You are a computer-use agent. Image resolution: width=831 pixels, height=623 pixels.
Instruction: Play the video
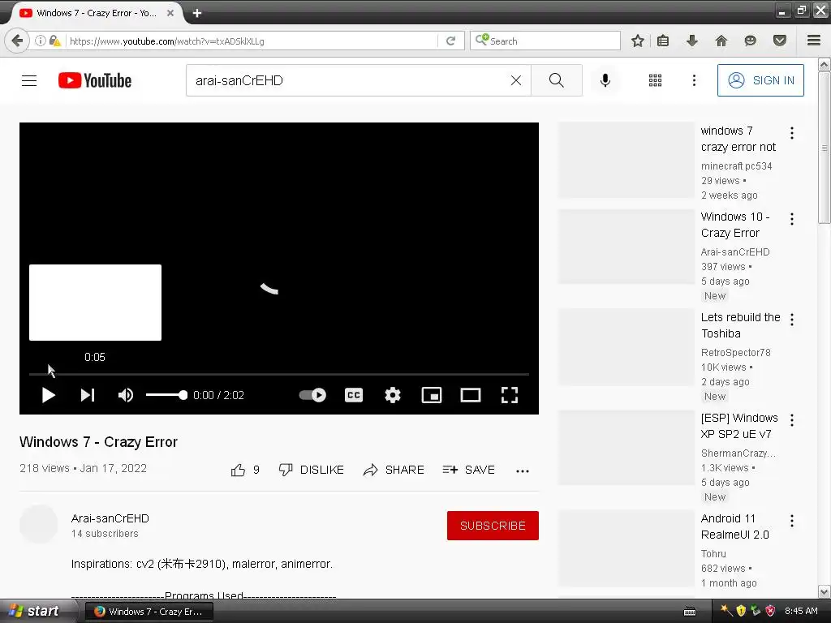point(48,395)
